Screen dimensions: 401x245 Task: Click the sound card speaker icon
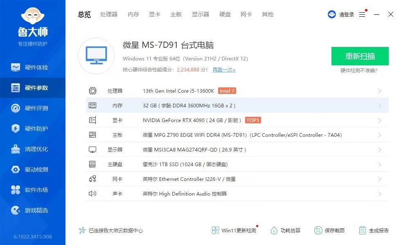[x=92, y=194]
